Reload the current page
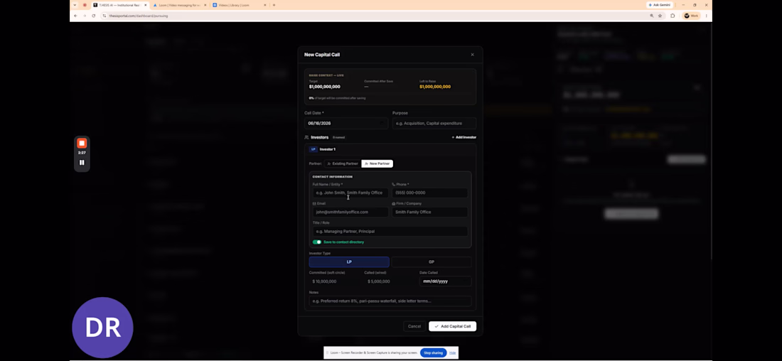The width and height of the screenshot is (782, 361). [x=93, y=16]
